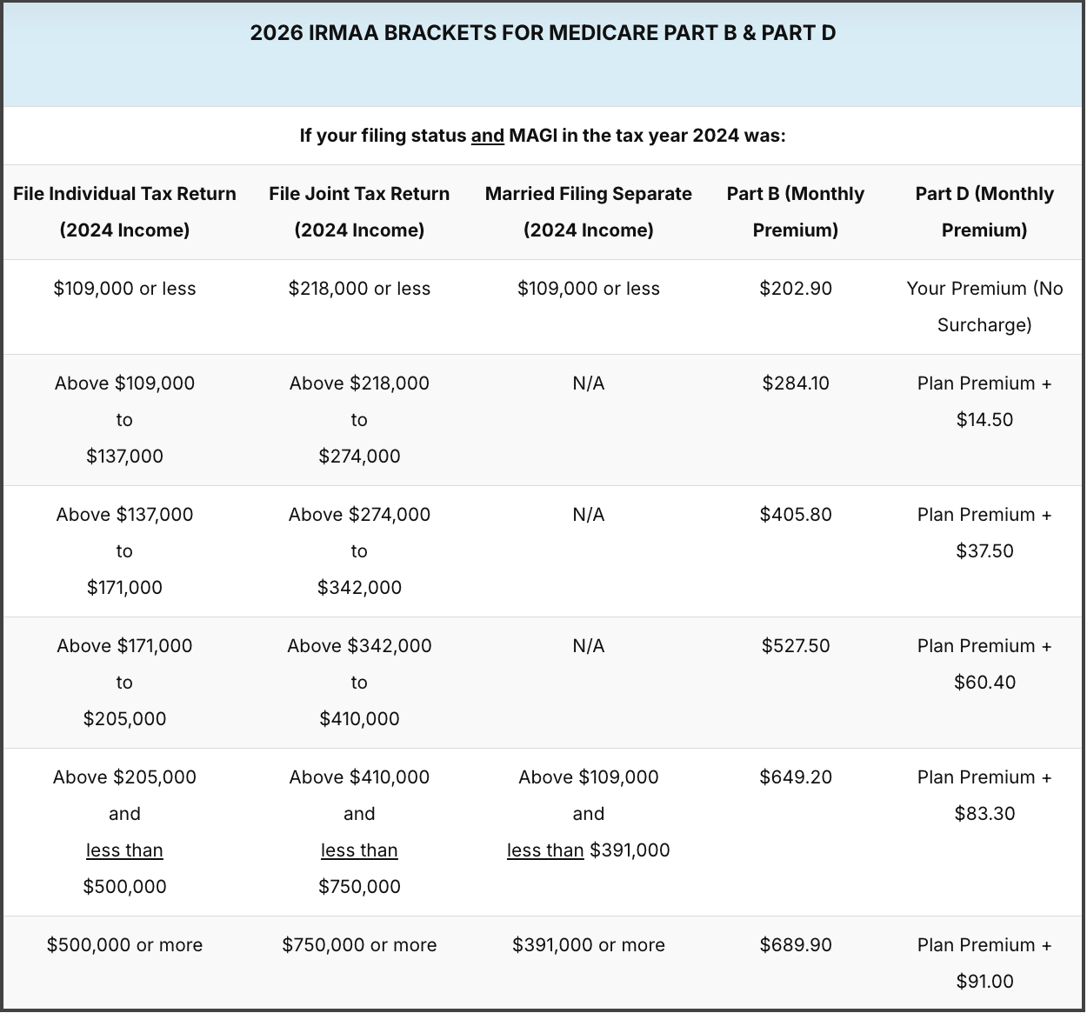Viewport: 1087px width, 1013px height.
Task: Click the 2026 IRMAA Brackets table title
Action: pyautogui.click(x=543, y=33)
